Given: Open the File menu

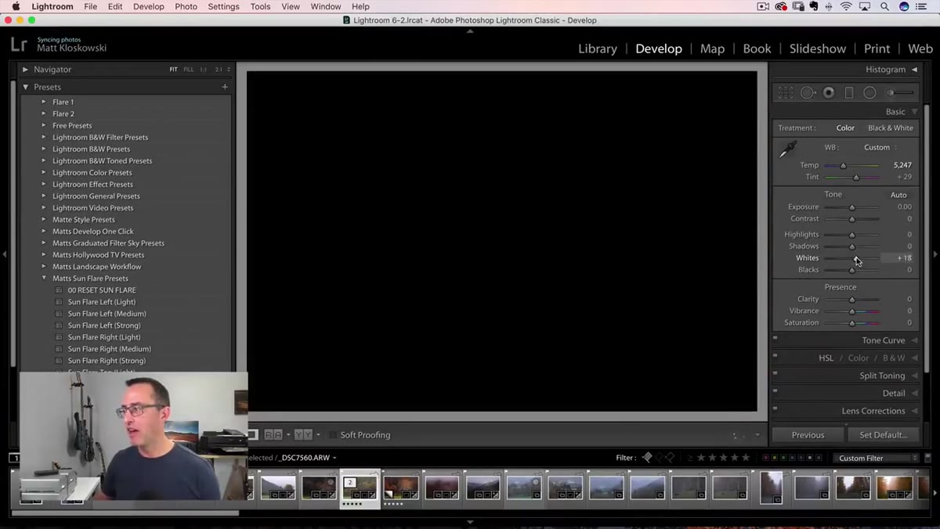Looking at the screenshot, I should click(91, 6).
